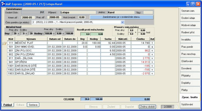Screen dimensions: 202x111
Task: Open the Invalidita tab
Action: click(x=190, y=40)
